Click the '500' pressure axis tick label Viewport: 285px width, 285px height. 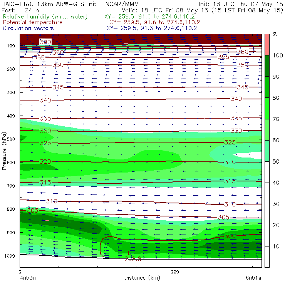pos(11,139)
